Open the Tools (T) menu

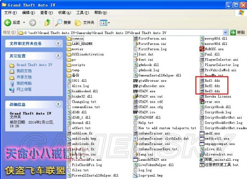(x=82, y=13)
